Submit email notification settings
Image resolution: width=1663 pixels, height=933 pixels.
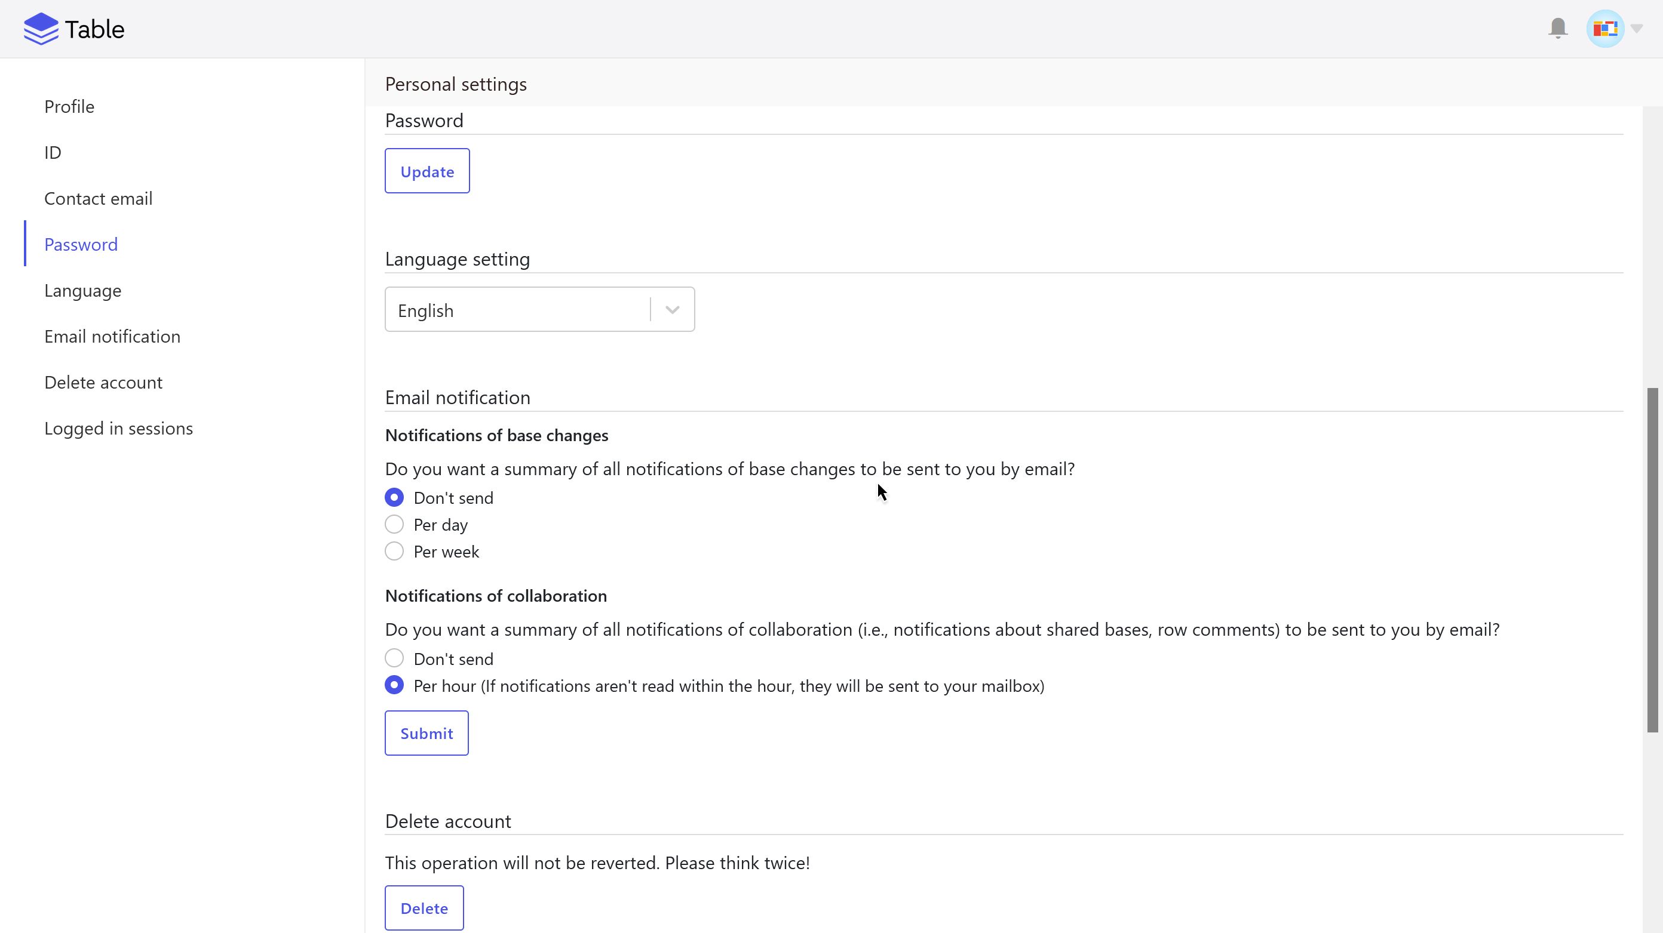426,733
